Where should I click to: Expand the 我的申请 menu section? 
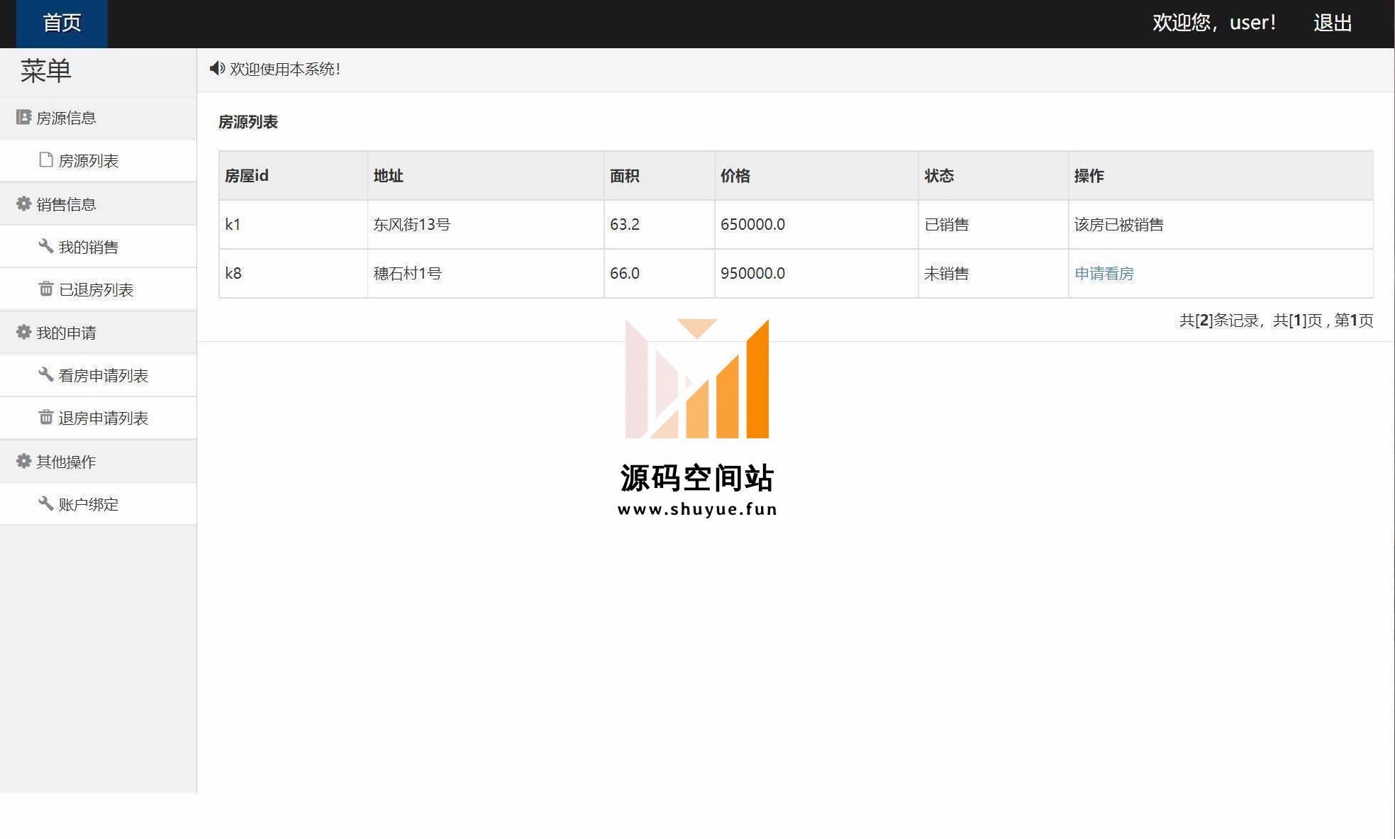point(98,333)
